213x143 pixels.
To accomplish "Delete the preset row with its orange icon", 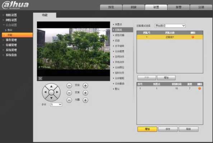I will coord(199,88).
